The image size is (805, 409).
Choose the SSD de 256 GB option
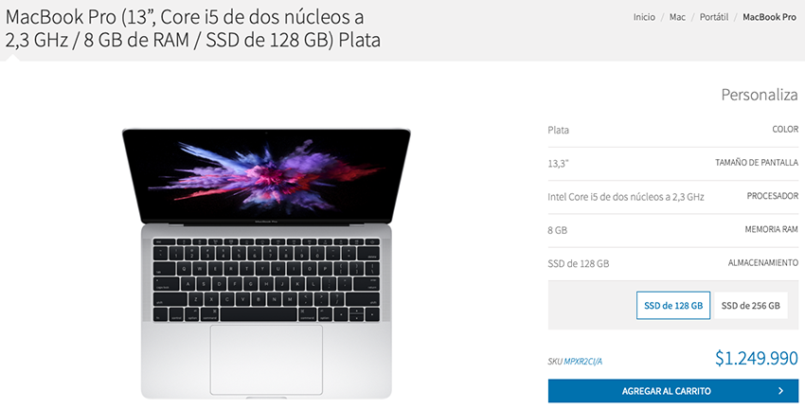click(x=750, y=306)
